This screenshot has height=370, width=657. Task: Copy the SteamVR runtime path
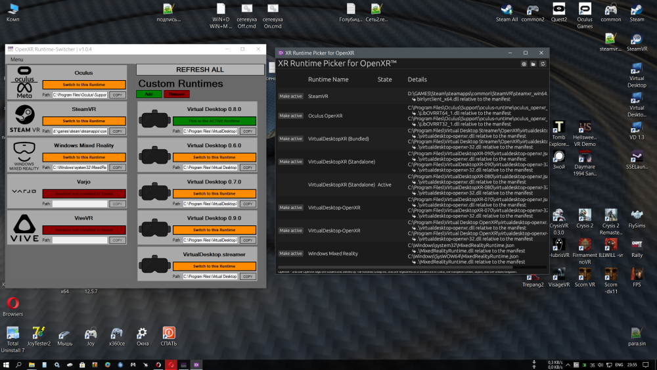(118, 131)
